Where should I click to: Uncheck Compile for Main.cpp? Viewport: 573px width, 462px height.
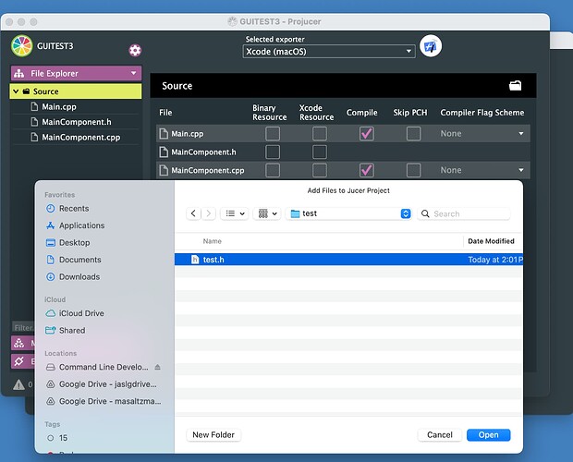click(367, 134)
